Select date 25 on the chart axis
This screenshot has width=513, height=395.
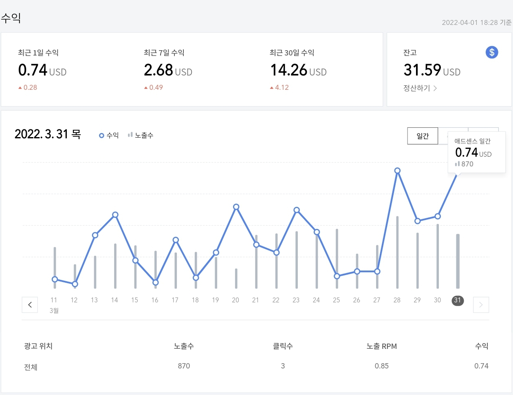point(336,300)
